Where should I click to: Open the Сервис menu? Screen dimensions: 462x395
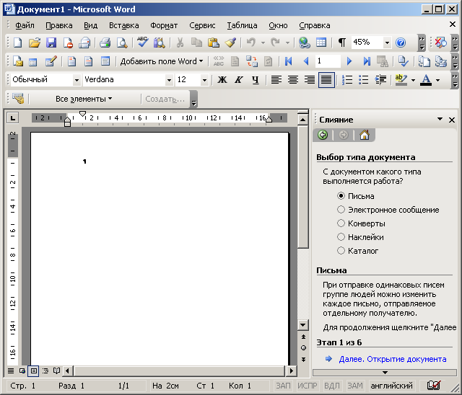(202, 25)
